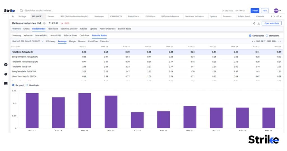This screenshot has height=151, width=287.
Task: Expand the Quarterly P&L Growth (%) (YoY) dropdown
Action: point(28,41)
